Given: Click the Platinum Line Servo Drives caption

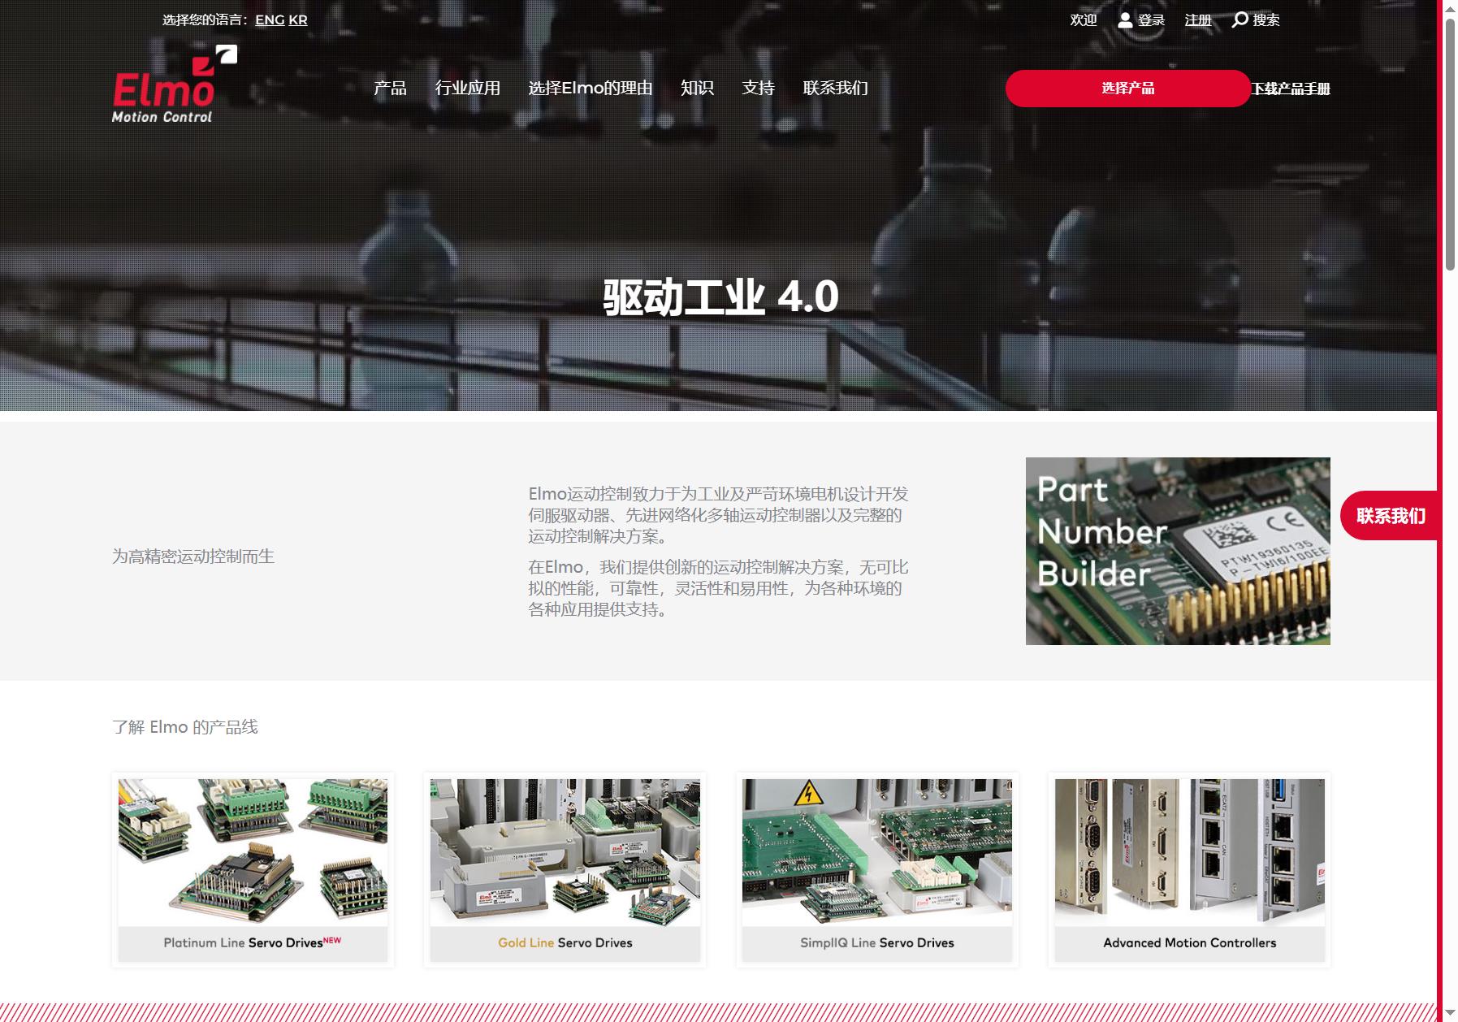Looking at the screenshot, I should click(x=253, y=942).
